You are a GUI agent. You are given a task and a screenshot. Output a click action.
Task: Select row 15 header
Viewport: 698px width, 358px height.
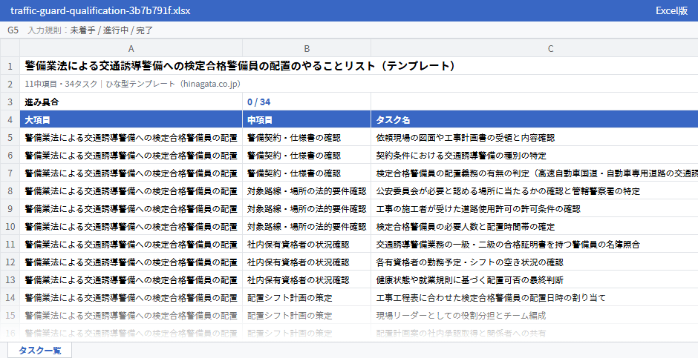[10, 315]
